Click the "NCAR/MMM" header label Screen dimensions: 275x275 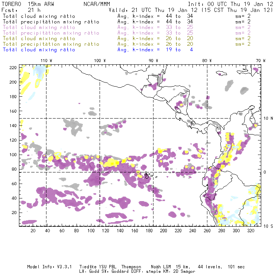[97, 4]
